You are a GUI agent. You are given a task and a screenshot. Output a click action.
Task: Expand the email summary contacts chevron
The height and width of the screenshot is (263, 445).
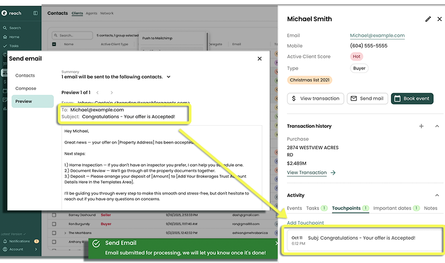click(x=168, y=77)
